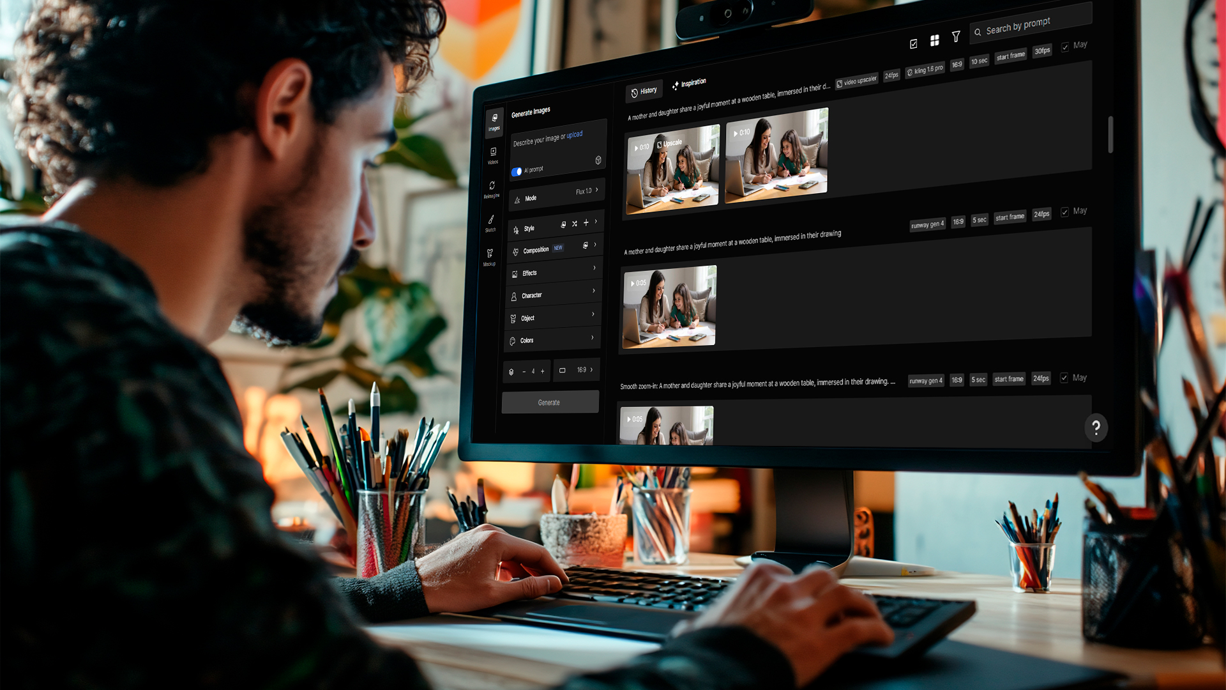Click the plus icon in Style row

point(586,222)
